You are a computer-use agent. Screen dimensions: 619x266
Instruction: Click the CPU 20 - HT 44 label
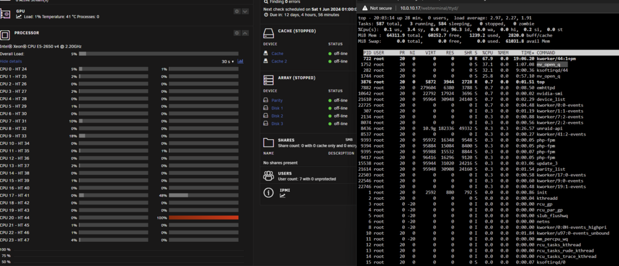tap(14, 218)
